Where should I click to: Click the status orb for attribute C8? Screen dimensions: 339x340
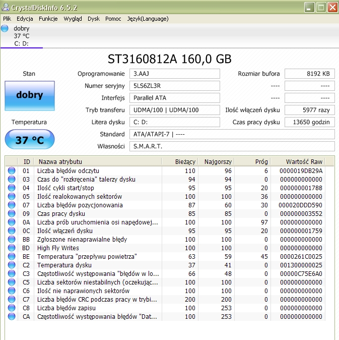tap(12, 308)
